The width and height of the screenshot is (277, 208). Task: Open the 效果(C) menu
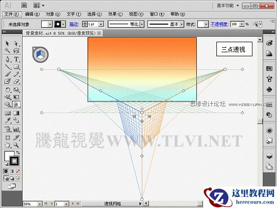coord(115,14)
